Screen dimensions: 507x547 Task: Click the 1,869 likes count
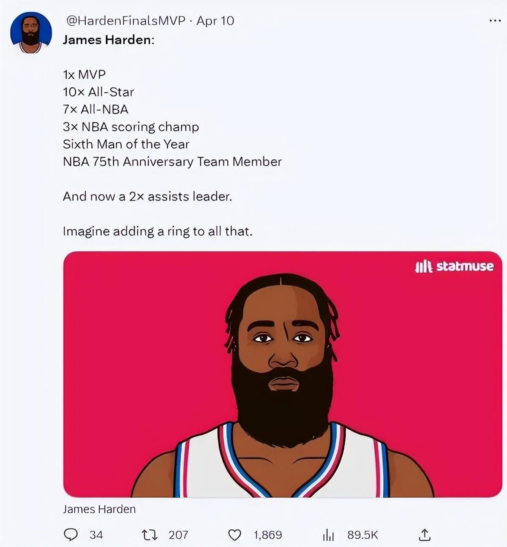point(268,535)
